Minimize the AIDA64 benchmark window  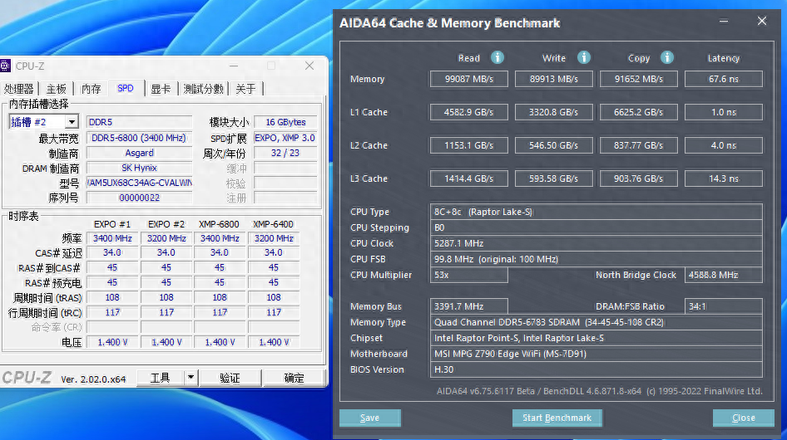[x=723, y=21]
